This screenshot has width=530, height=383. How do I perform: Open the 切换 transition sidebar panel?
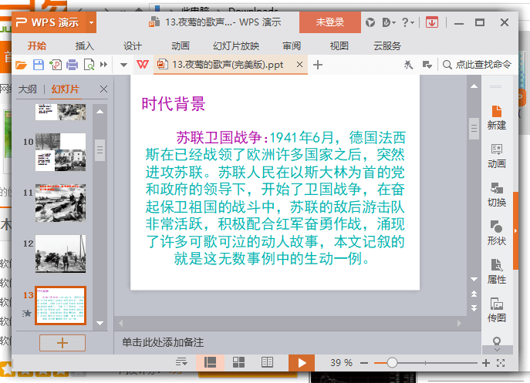click(x=497, y=193)
